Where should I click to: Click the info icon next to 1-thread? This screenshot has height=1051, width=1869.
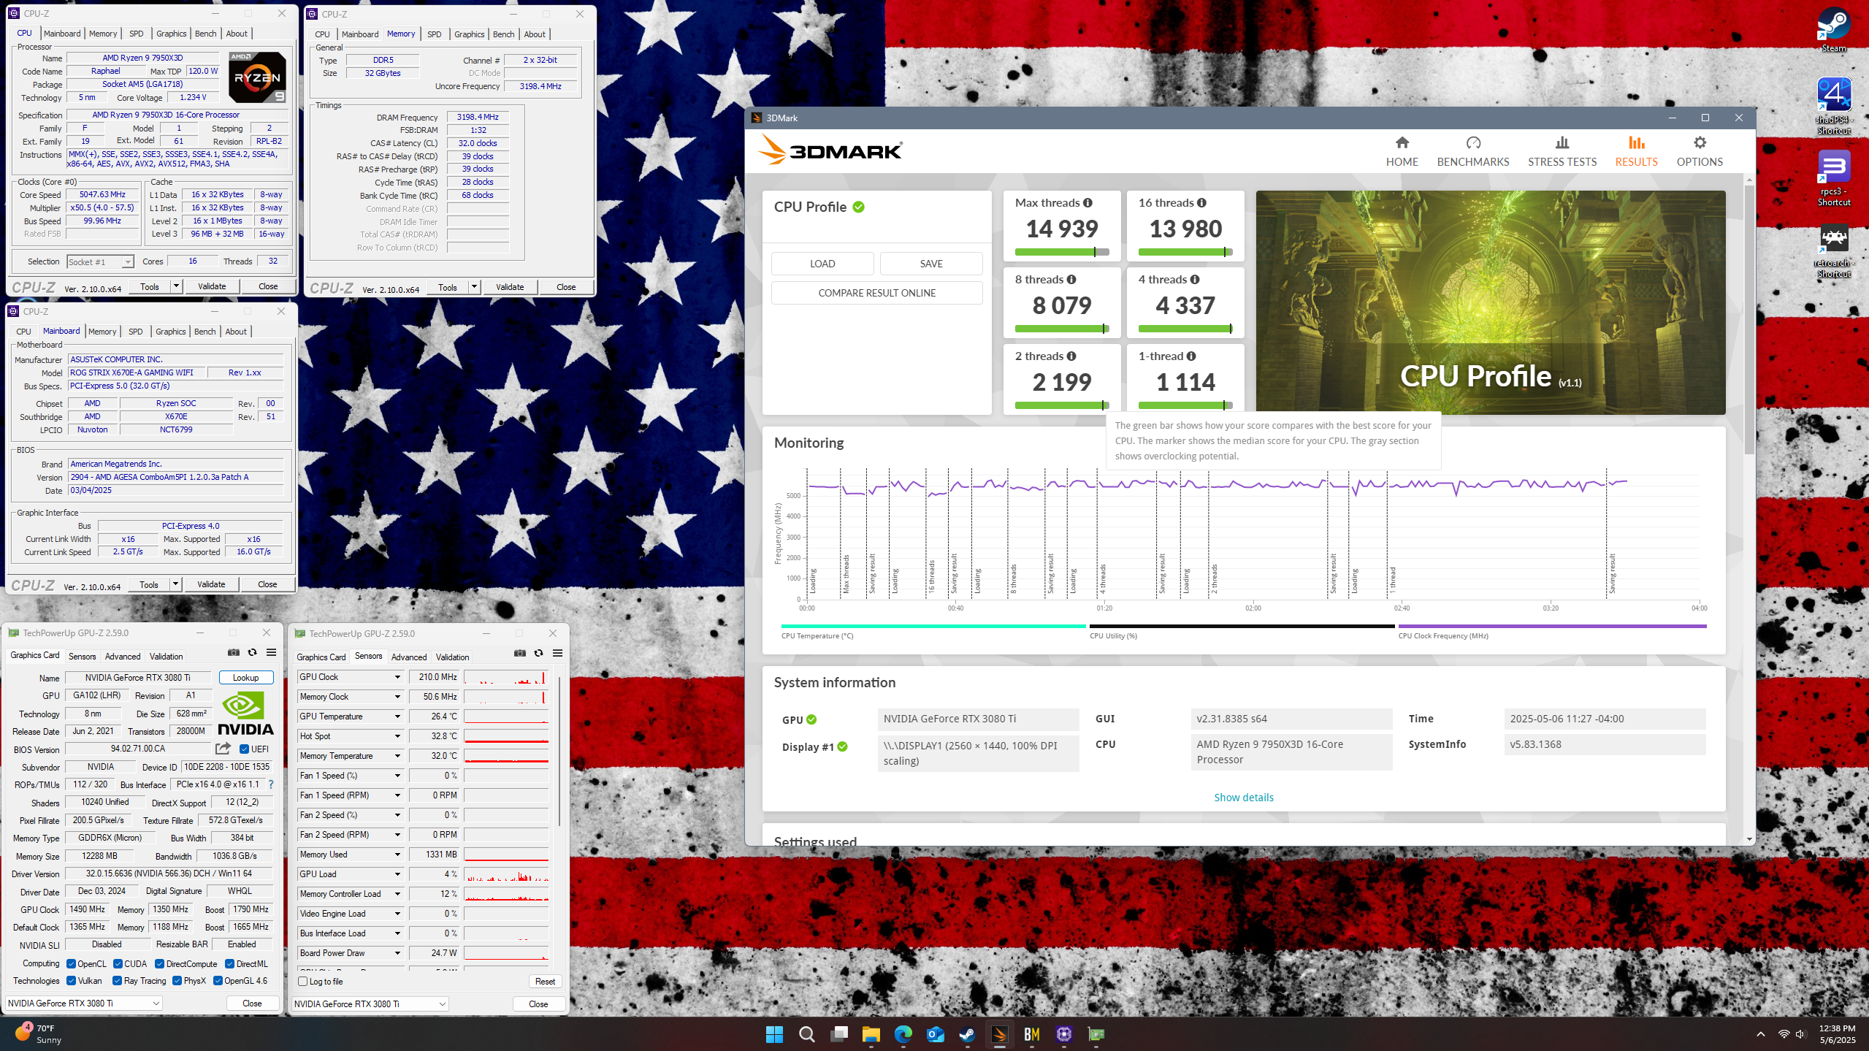coord(1191,356)
